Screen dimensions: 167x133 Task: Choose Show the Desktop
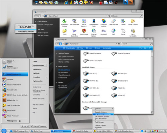(103, 119)
